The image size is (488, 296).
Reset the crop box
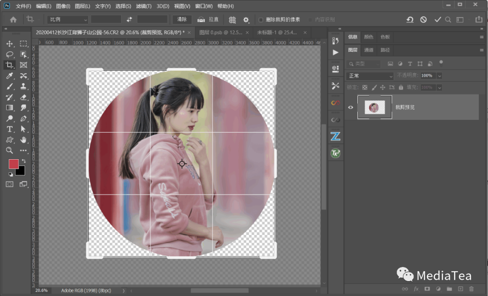pyautogui.click(x=410, y=19)
